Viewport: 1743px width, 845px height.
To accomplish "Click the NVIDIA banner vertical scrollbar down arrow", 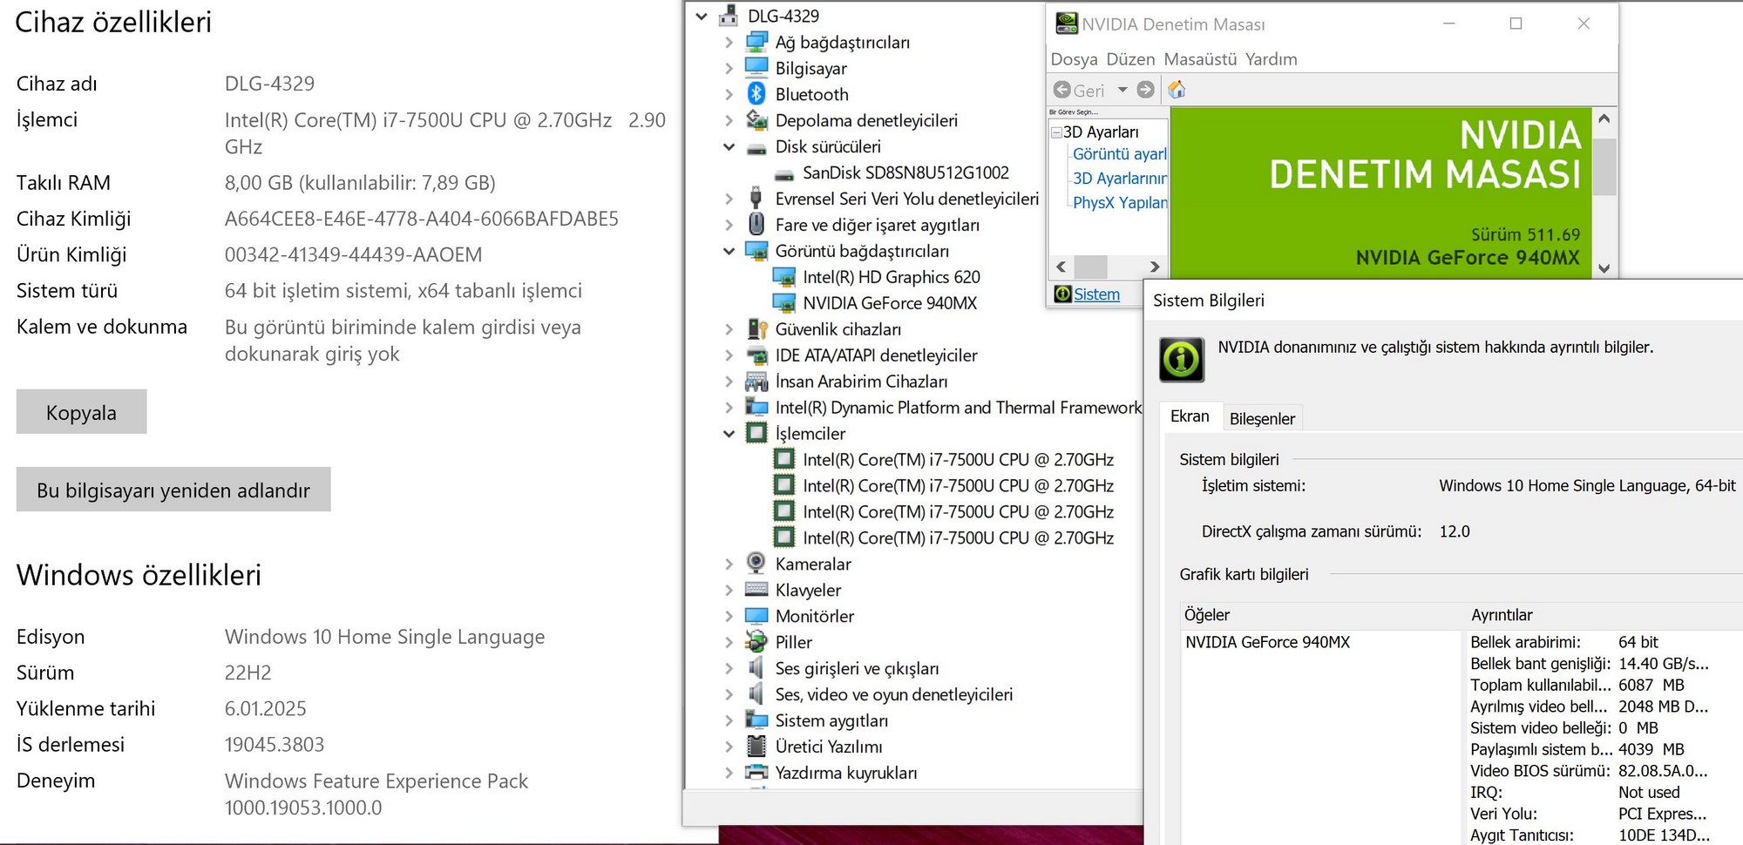I will (1604, 268).
